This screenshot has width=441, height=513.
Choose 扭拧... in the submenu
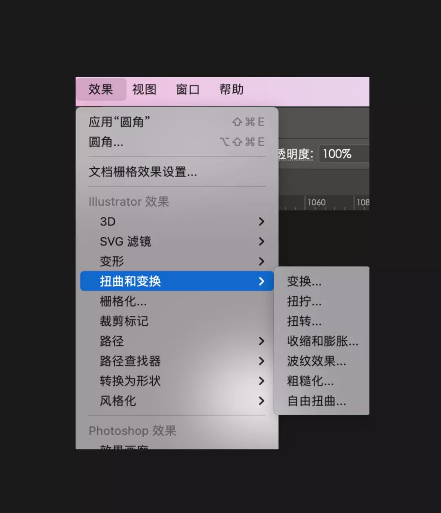click(x=322, y=301)
